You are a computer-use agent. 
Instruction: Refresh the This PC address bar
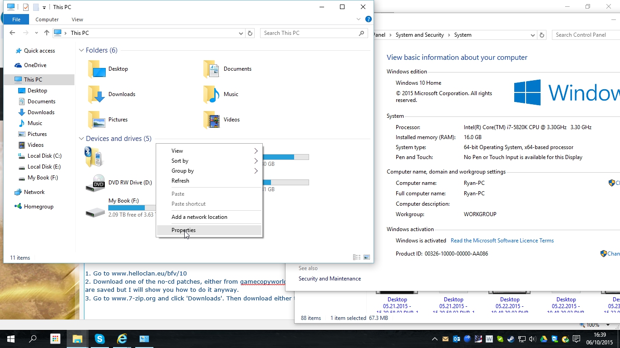(250, 33)
